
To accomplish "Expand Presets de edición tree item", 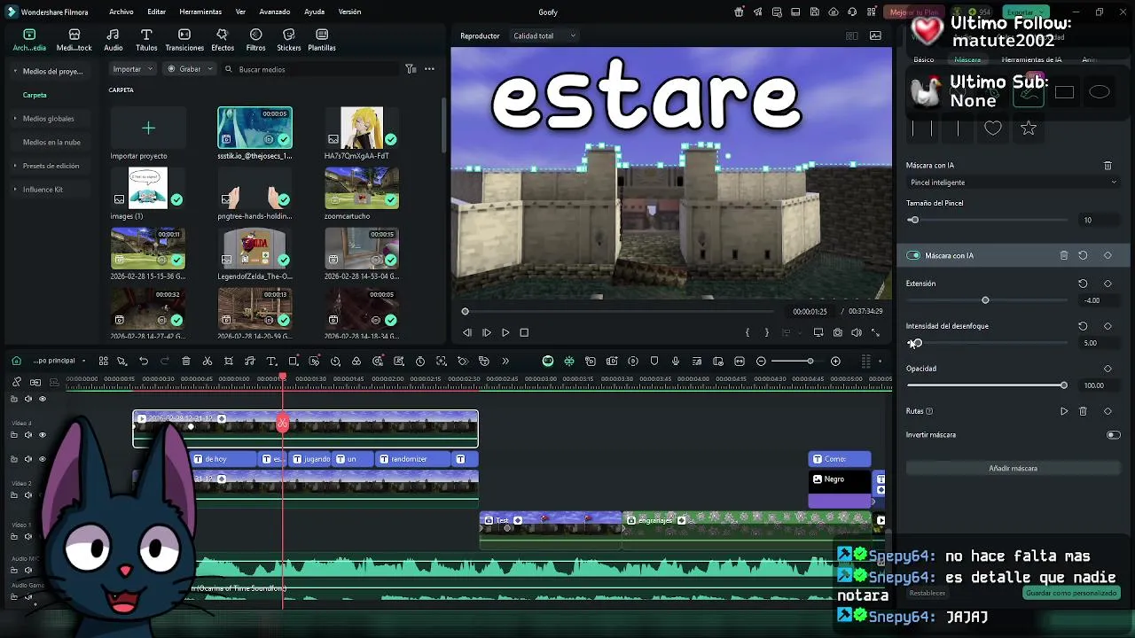I will pyautogui.click(x=15, y=166).
